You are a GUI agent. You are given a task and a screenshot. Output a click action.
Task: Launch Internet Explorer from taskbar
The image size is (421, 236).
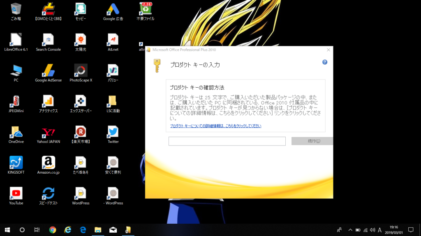68,230
